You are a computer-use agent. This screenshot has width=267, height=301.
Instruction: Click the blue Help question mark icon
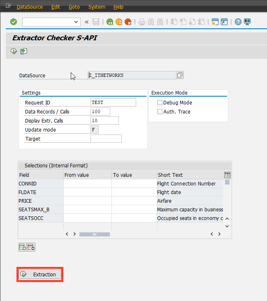point(238,22)
